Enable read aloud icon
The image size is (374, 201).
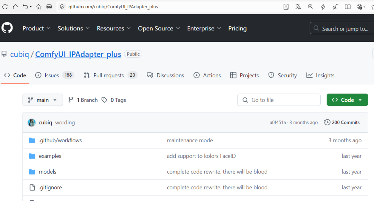pyautogui.click(x=335, y=7)
